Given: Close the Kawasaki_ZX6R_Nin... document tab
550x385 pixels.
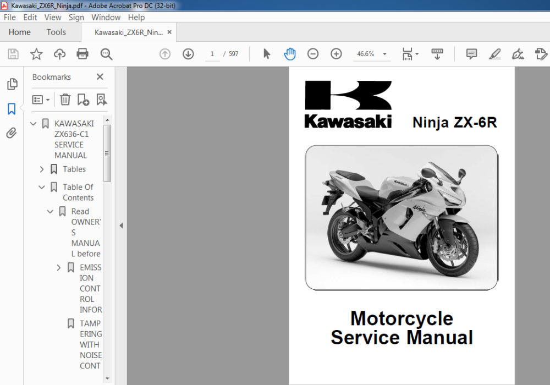Looking at the screenshot, I should point(170,32).
